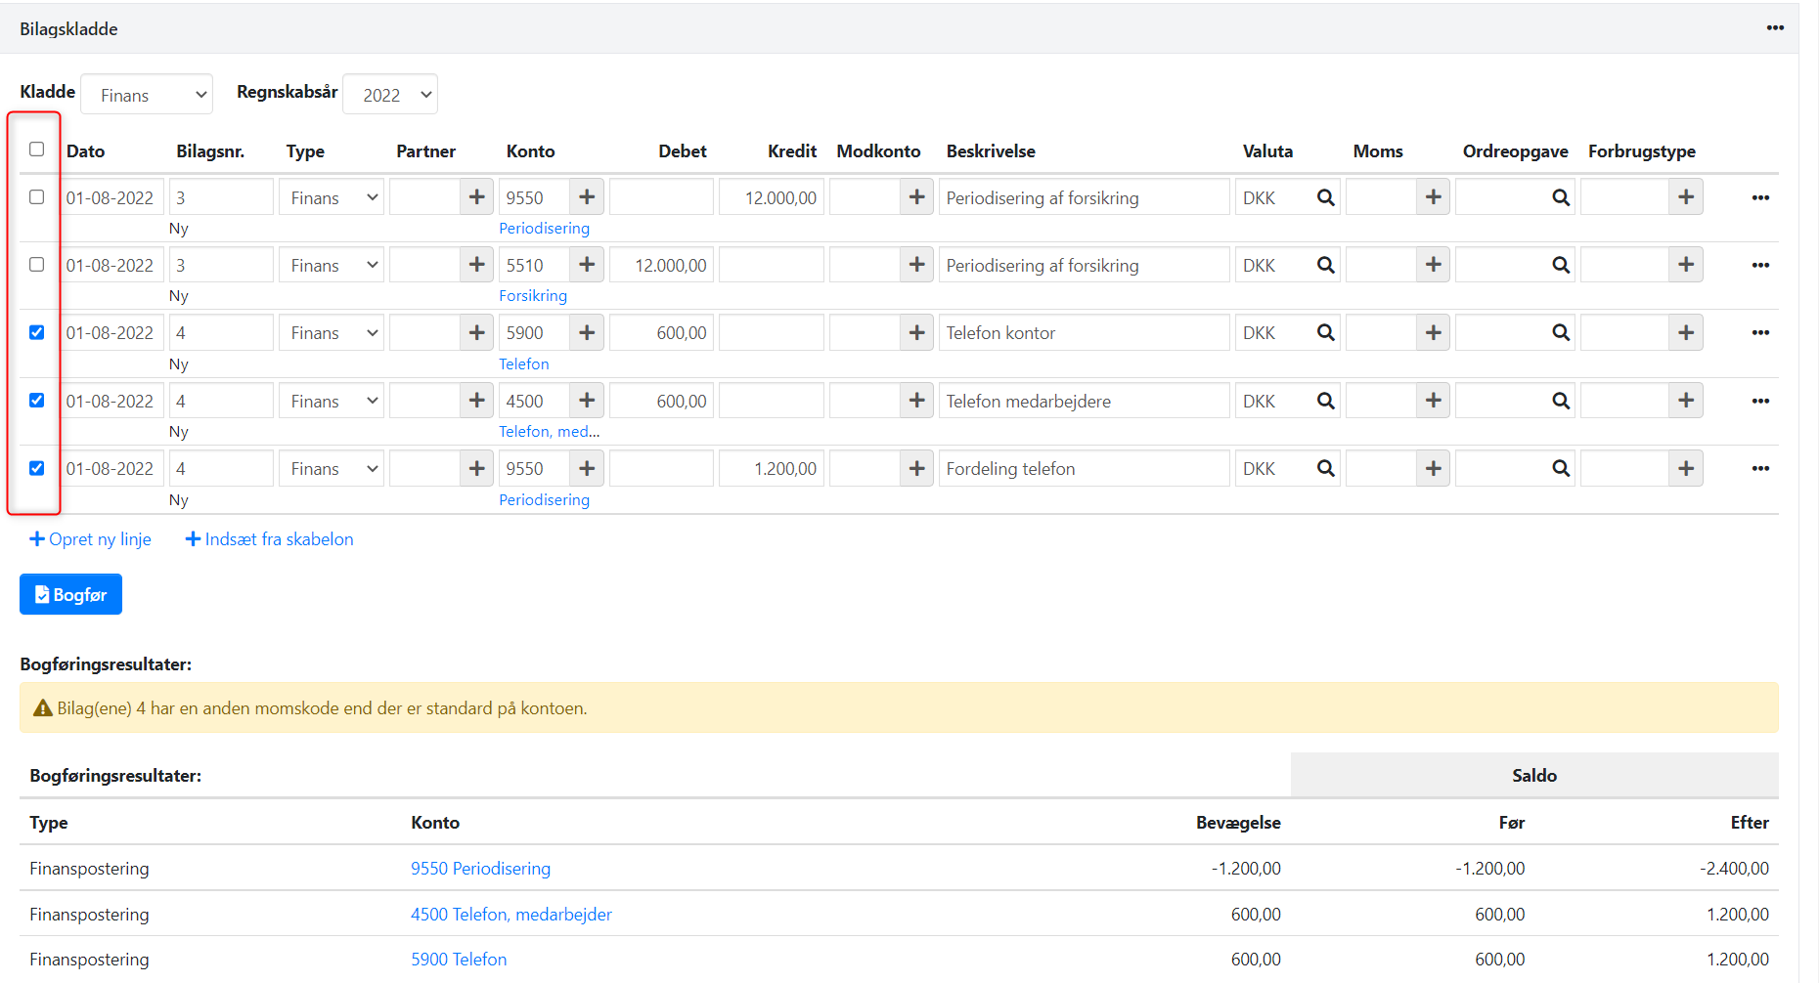Click Moms plus icon on Fordeling telefon row
1819x983 pixels.
pos(1433,469)
